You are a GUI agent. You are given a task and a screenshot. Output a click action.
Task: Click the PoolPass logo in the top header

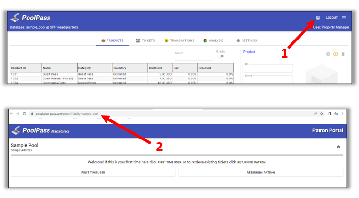tap(30, 18)
